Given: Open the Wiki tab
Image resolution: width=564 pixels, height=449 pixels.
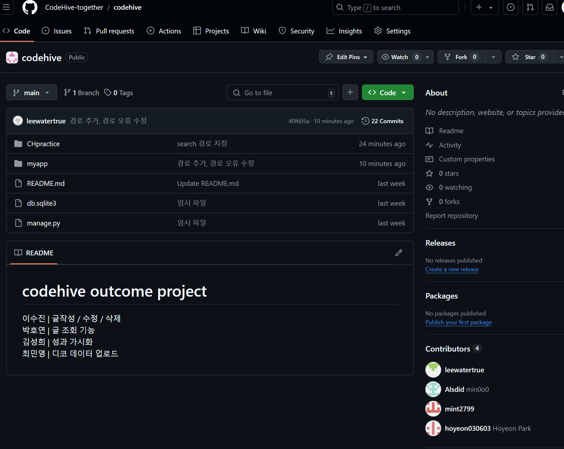Looking at the screenshot, I should (x=254, y=31).
